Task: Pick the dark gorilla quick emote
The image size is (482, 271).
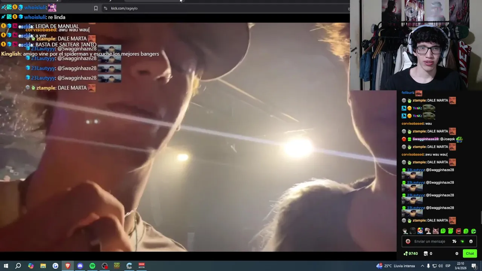Action: (x=413, y=231)
